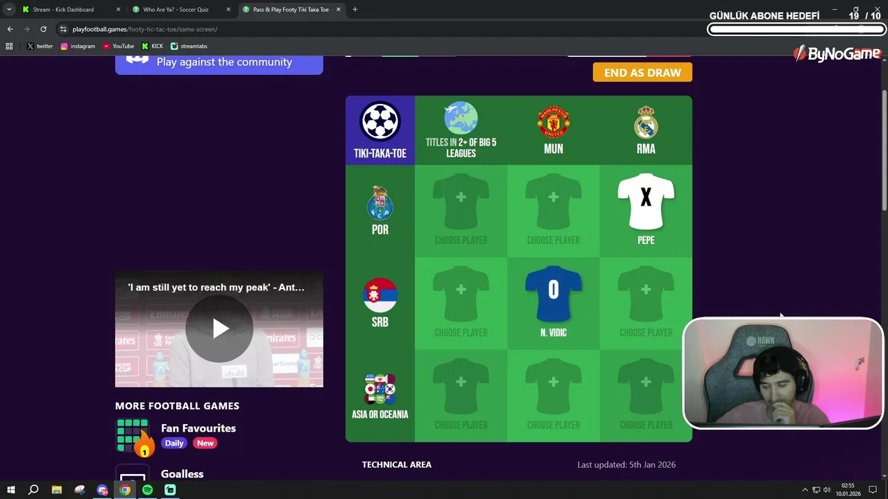Reload the current page

click(43, 29)
